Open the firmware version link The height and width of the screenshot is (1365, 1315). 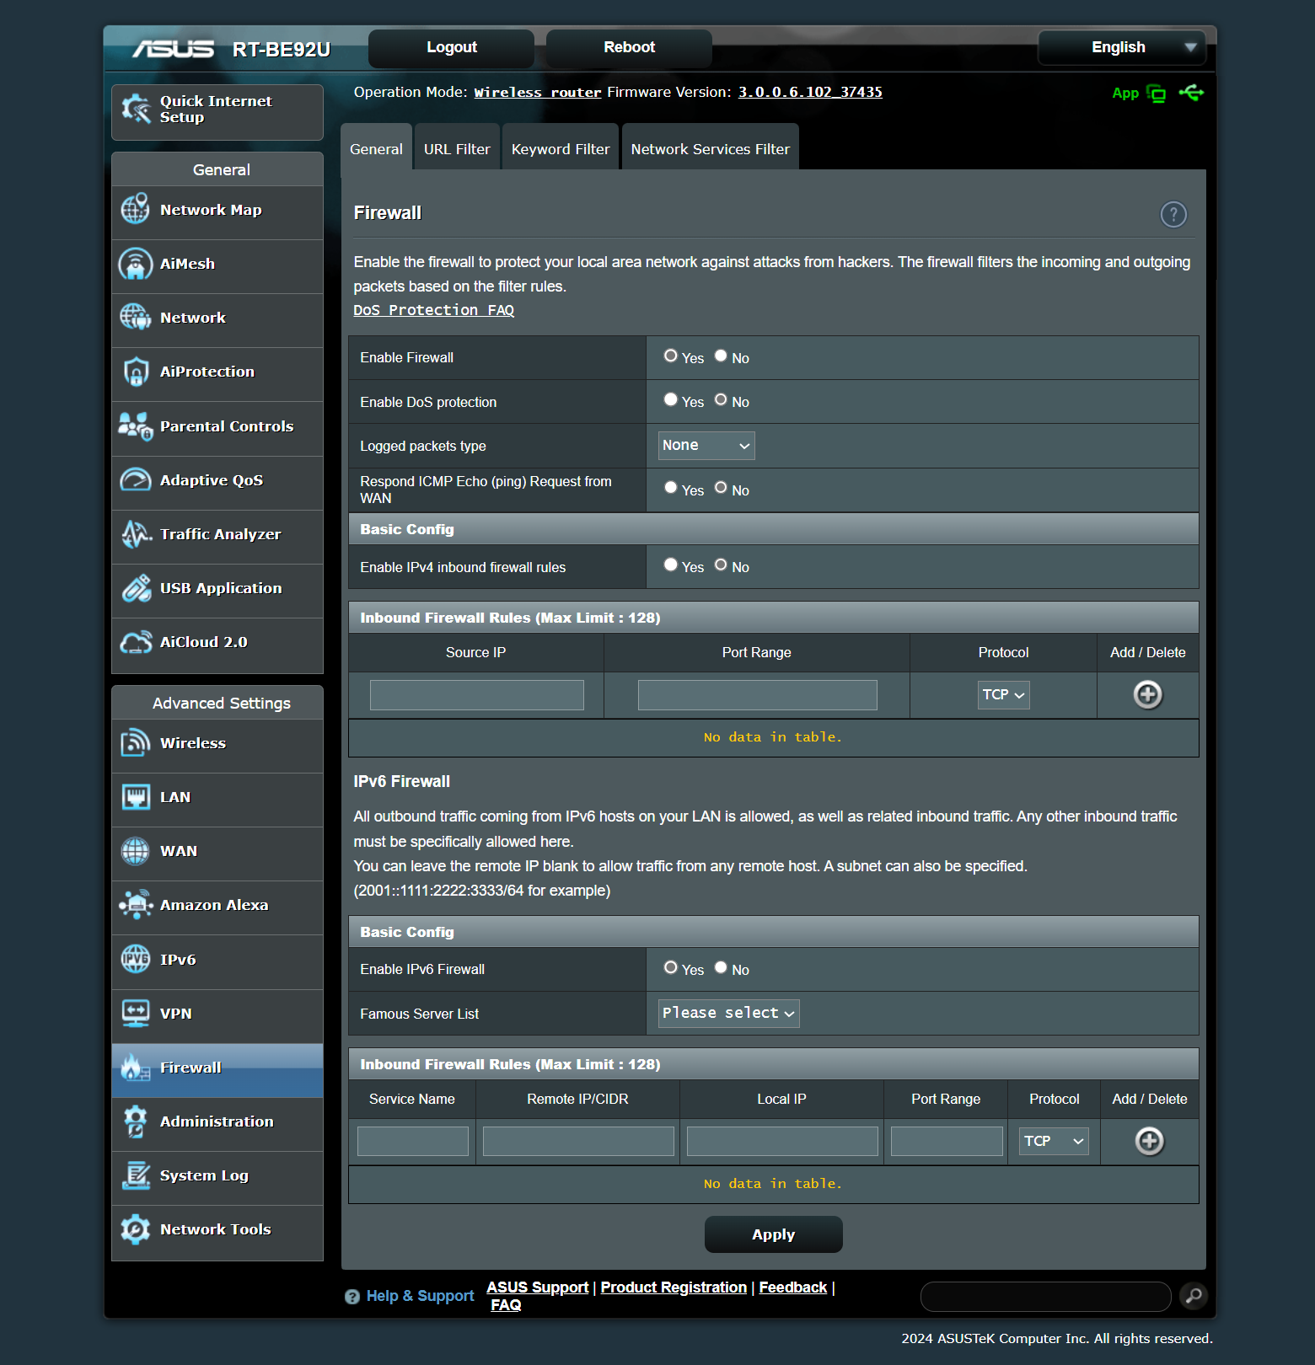(810, 93)
